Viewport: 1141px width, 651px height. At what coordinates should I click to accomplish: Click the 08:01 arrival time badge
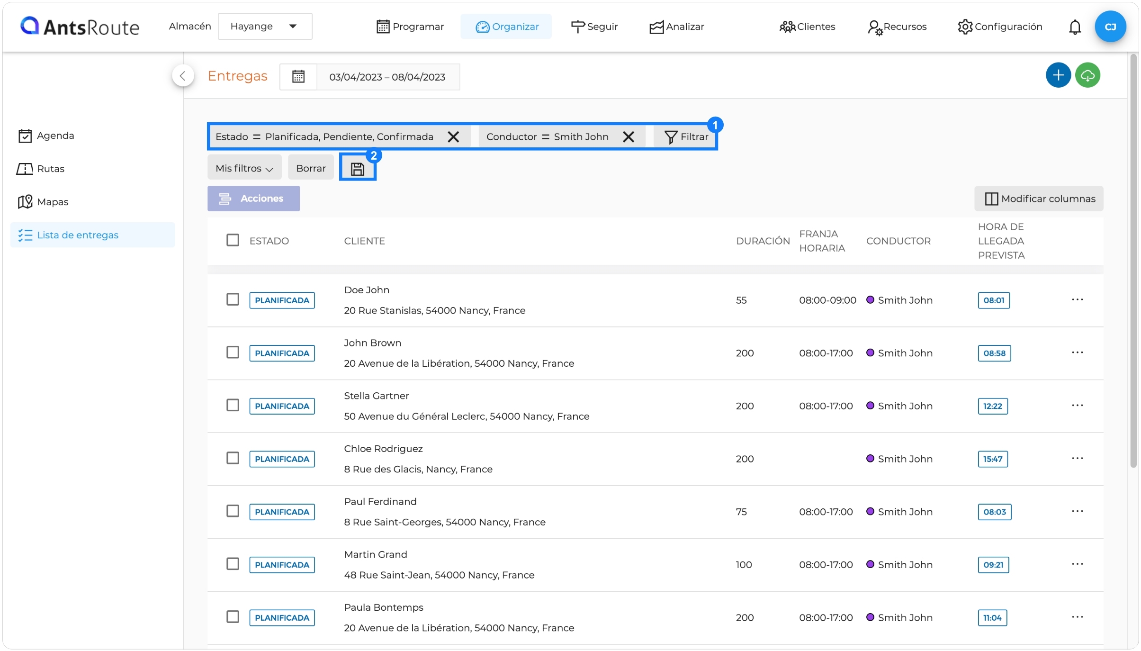[x=994, y=300]
